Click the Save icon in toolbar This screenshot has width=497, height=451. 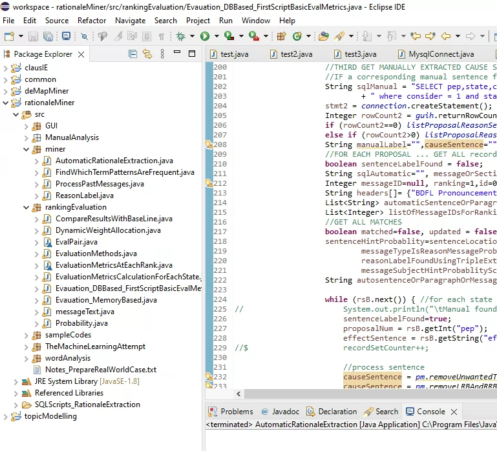pyautogui.click(x=32, y=37)
